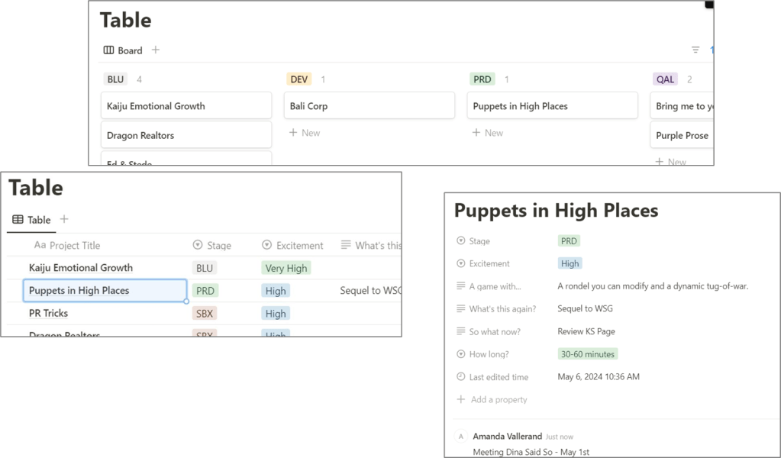
Task: Open the Bali Corp card
Action: (369, 106)
